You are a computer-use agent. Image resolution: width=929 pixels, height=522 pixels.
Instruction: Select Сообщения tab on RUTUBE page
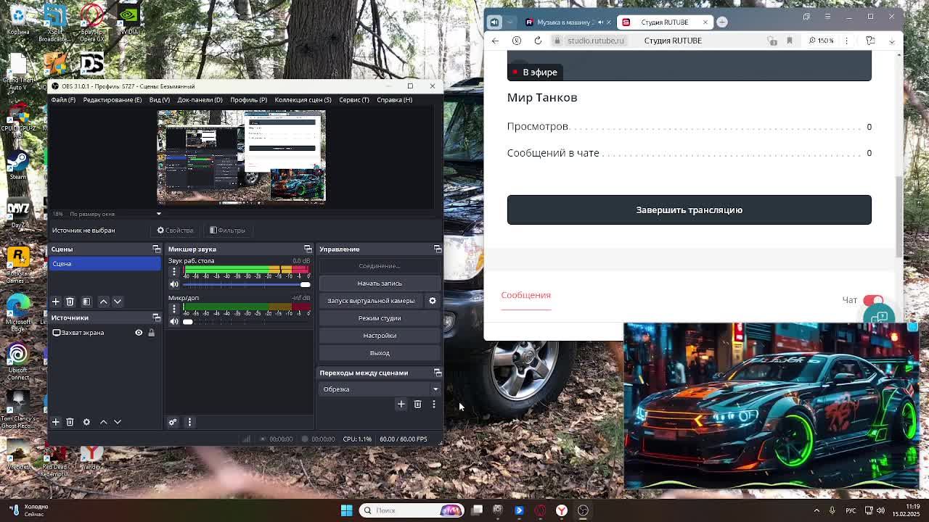pyautogui.click(x=525, y=295)
